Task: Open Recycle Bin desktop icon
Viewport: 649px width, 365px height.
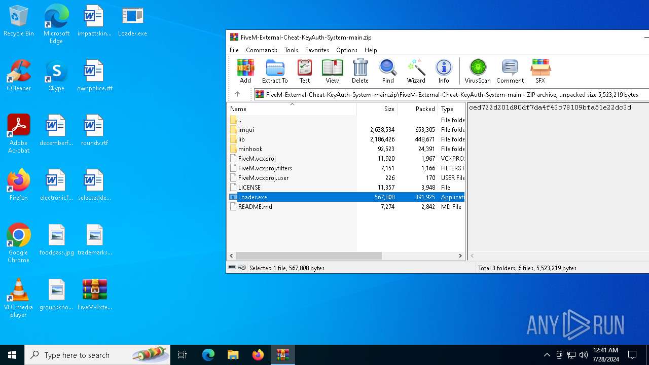Action: coord(19,21)
